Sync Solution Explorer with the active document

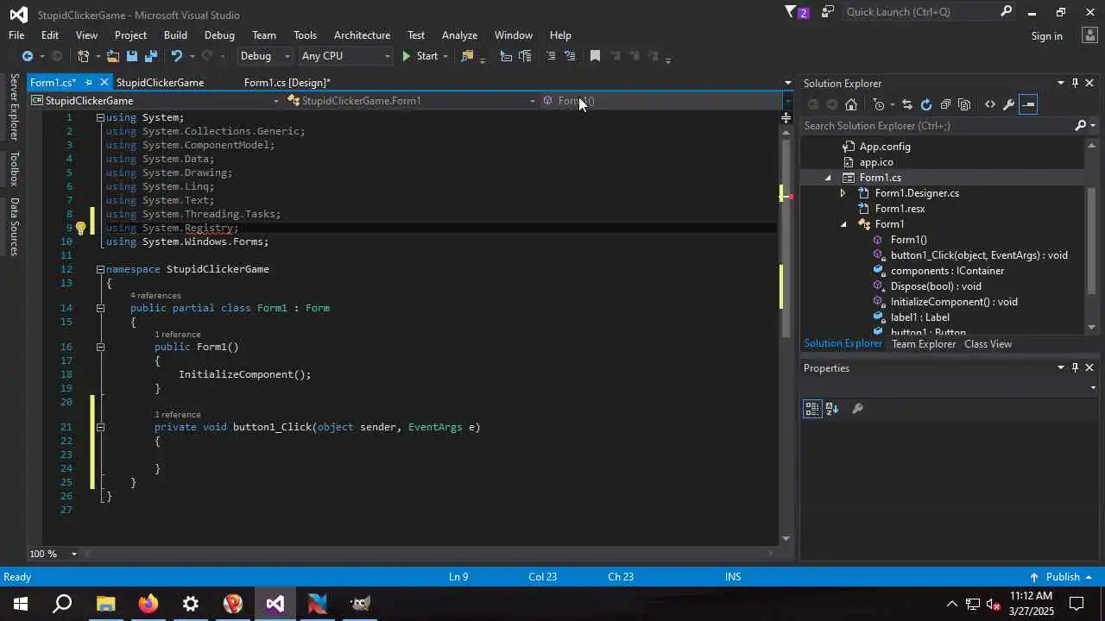point(906,104)
